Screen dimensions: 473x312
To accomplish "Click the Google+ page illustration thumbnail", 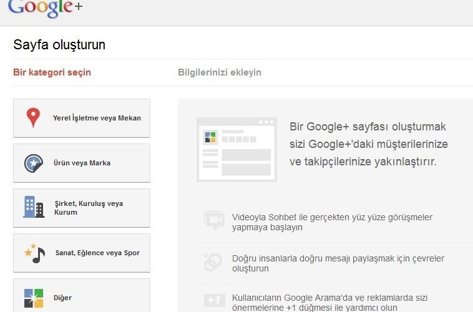I will tap(236, 150).
